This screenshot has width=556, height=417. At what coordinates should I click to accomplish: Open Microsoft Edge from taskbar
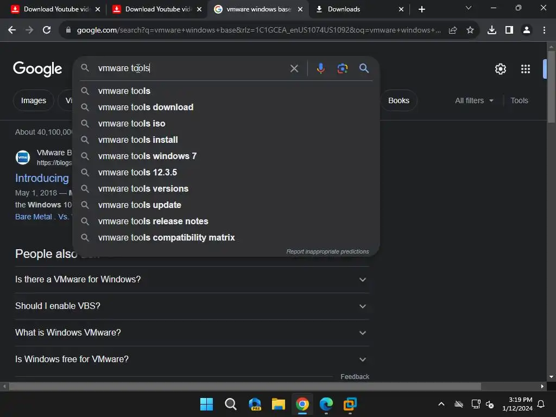[326, 404]
